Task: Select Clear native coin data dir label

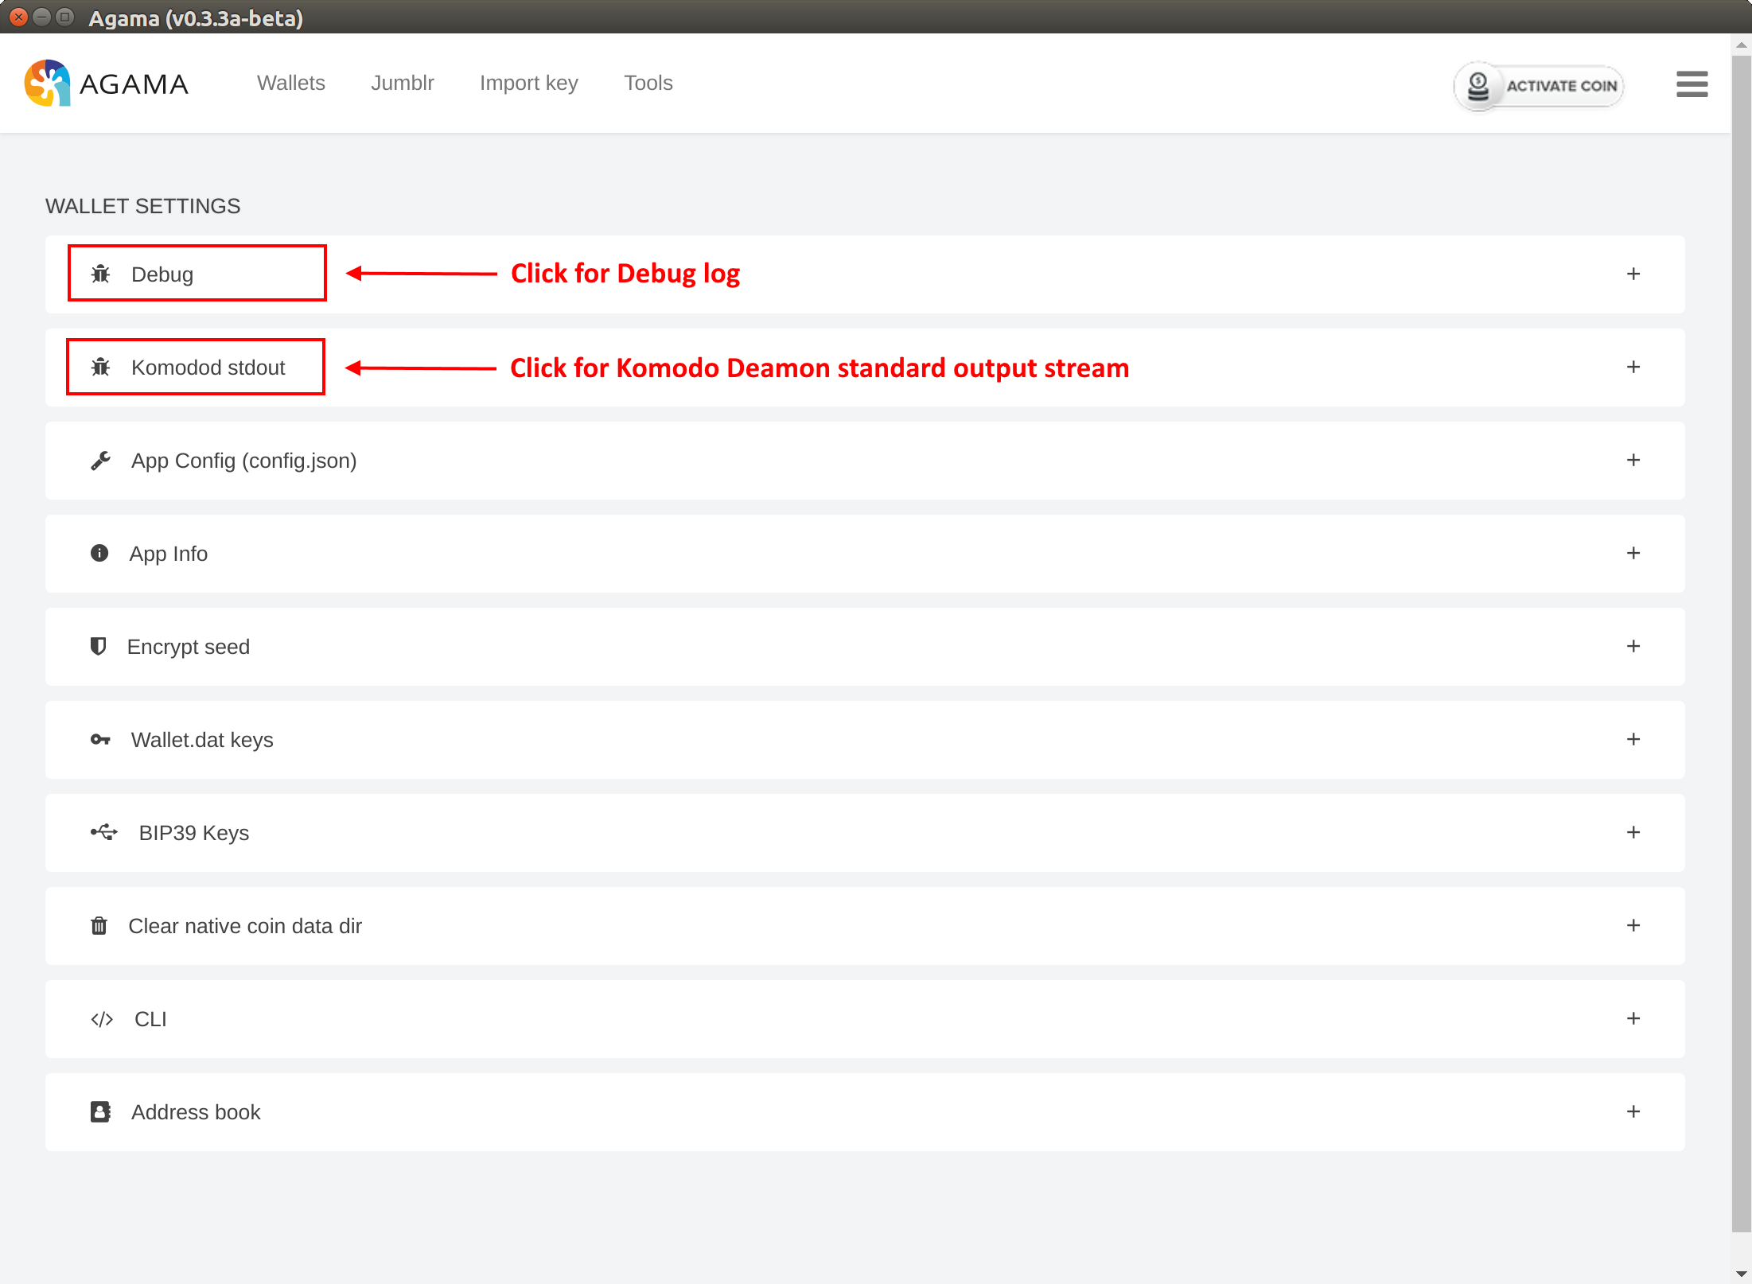Action: pyautogui.click(x=245, y=926)
